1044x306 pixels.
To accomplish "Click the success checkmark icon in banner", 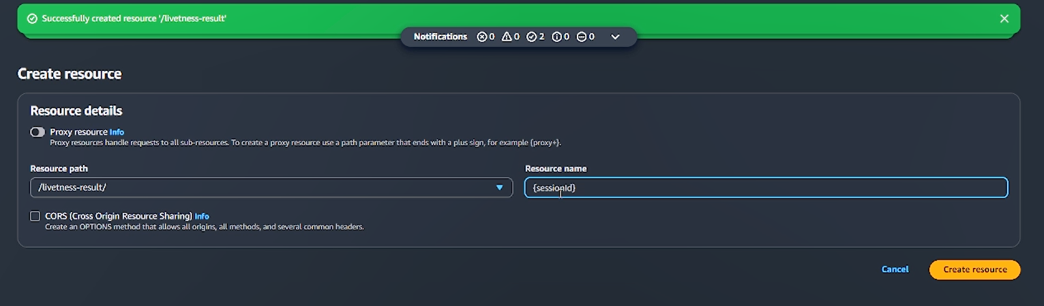I will coord(32,18).
